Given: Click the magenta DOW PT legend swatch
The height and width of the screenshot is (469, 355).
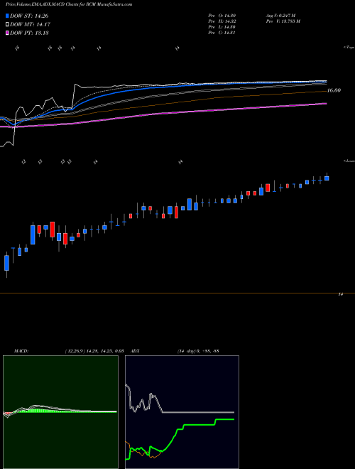Looking at the screenshot, I should (7, 33).
